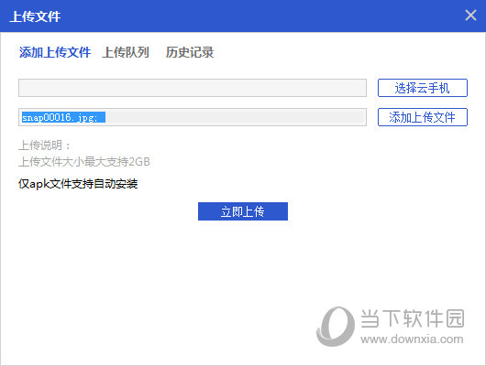
Task: Click the file field containing snap00016.jpg
Action: (x=193, y=117)
